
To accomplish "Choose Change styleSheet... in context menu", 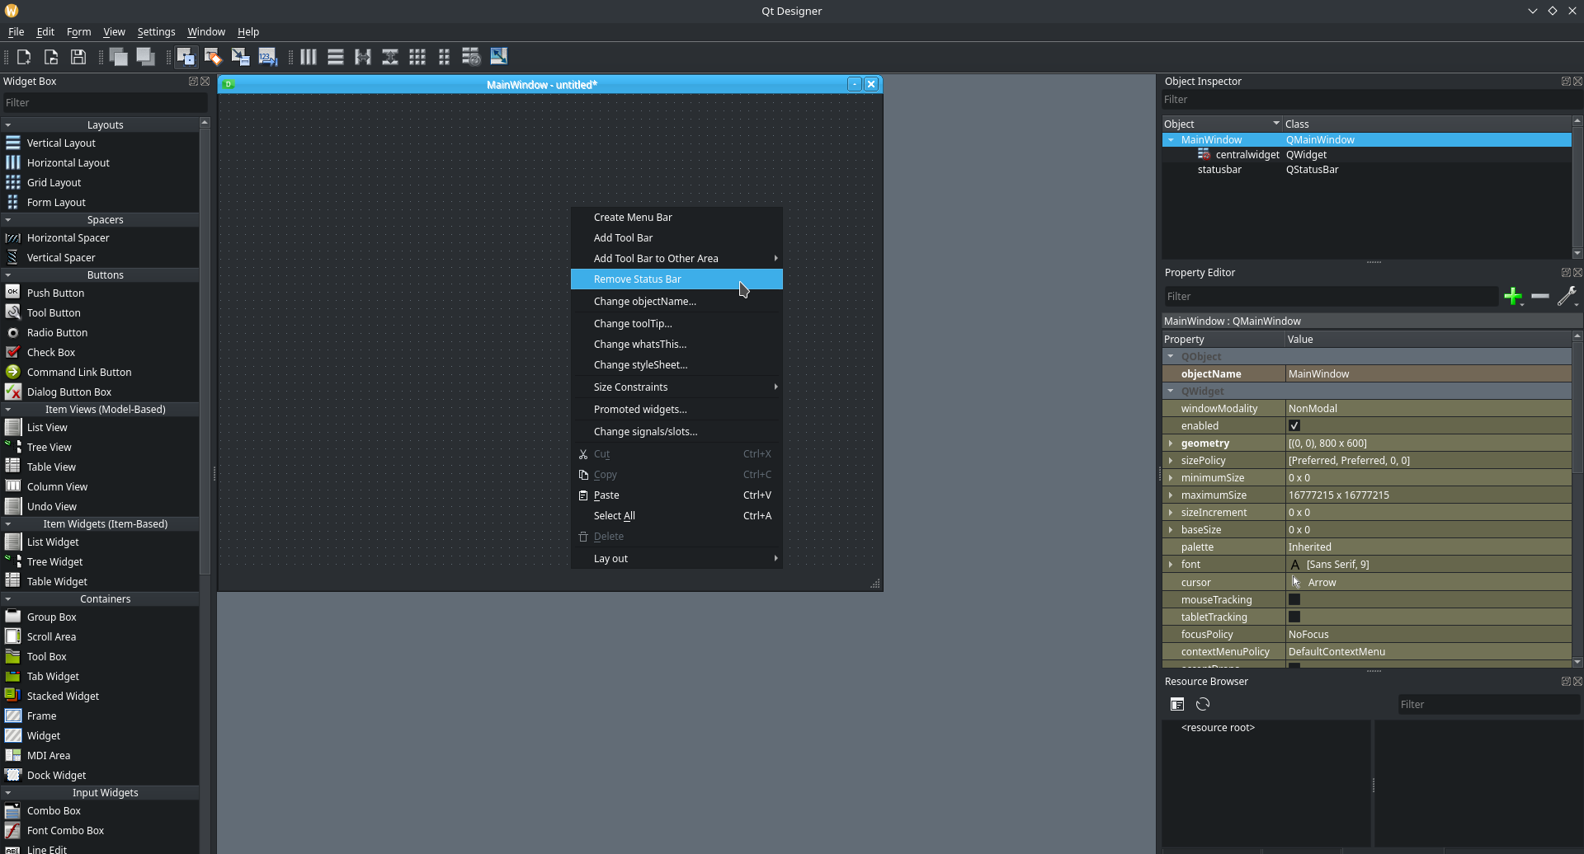I will pyautogui.click(x=676, y=365).
